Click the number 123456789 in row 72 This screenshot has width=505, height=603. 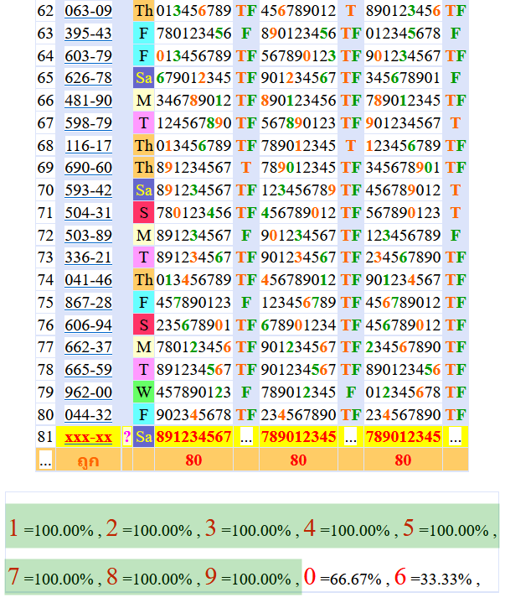pyautogui.click(x=403, y=236)
